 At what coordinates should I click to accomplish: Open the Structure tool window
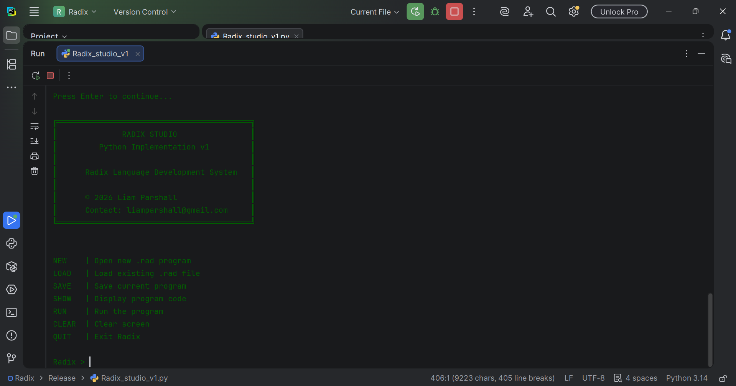click(x=12, y=64)
